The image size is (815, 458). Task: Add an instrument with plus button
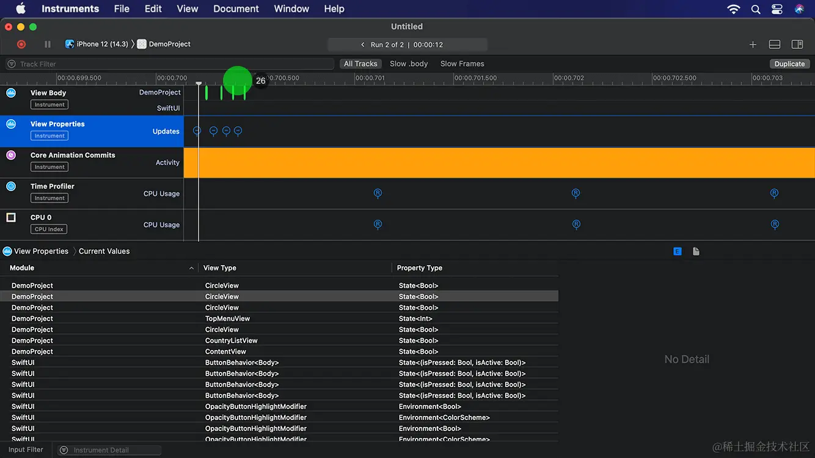click(x=753, y=45)
